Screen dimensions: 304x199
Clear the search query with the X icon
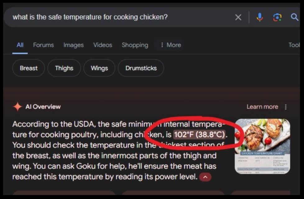(x=238, y=17)
